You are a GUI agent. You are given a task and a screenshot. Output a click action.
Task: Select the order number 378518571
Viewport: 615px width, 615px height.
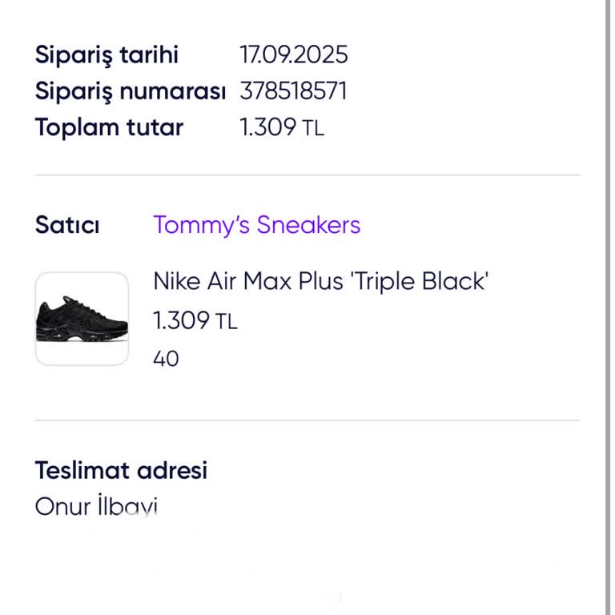293,91
